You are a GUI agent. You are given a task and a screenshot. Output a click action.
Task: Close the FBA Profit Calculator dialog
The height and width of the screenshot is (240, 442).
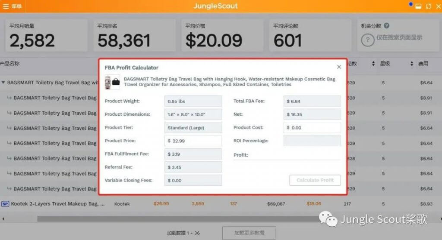pyautogui.click(x=339, y=67)
